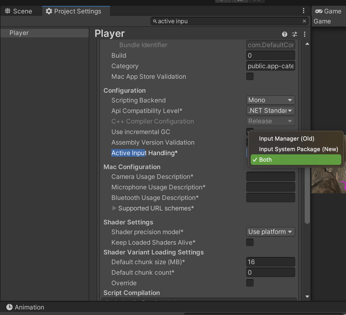The height and width of the screenshot is (315, 346).
Task: Click the Default chunk size field
Action: [270, 262]
